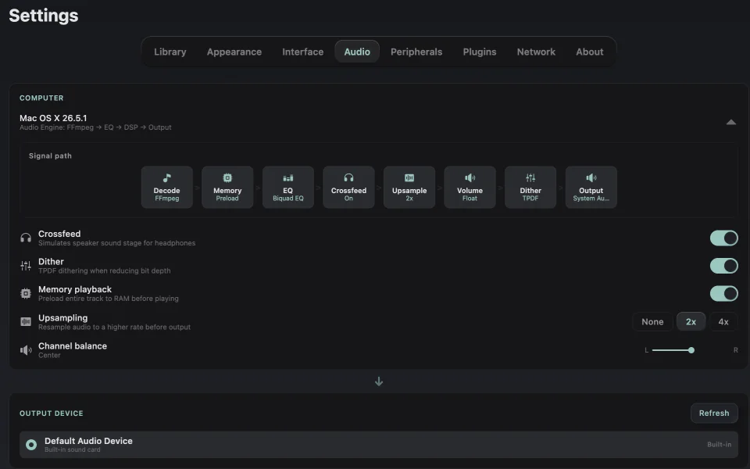The width and height of the screenshot is (750, 469).
Task: Click the Upsample waveform icon in signal path
Action: click(x=409, y=178)
